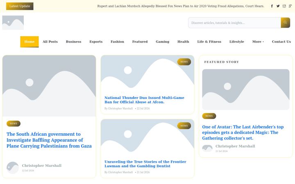Click 21 Jul 2026 date on Frontier Lawman card

point(143,173)
